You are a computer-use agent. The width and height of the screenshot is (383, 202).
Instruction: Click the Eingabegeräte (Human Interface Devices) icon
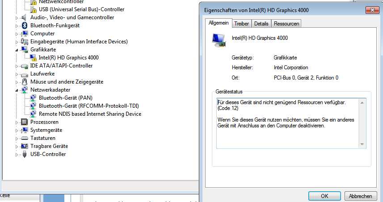[x=25, y=42]
